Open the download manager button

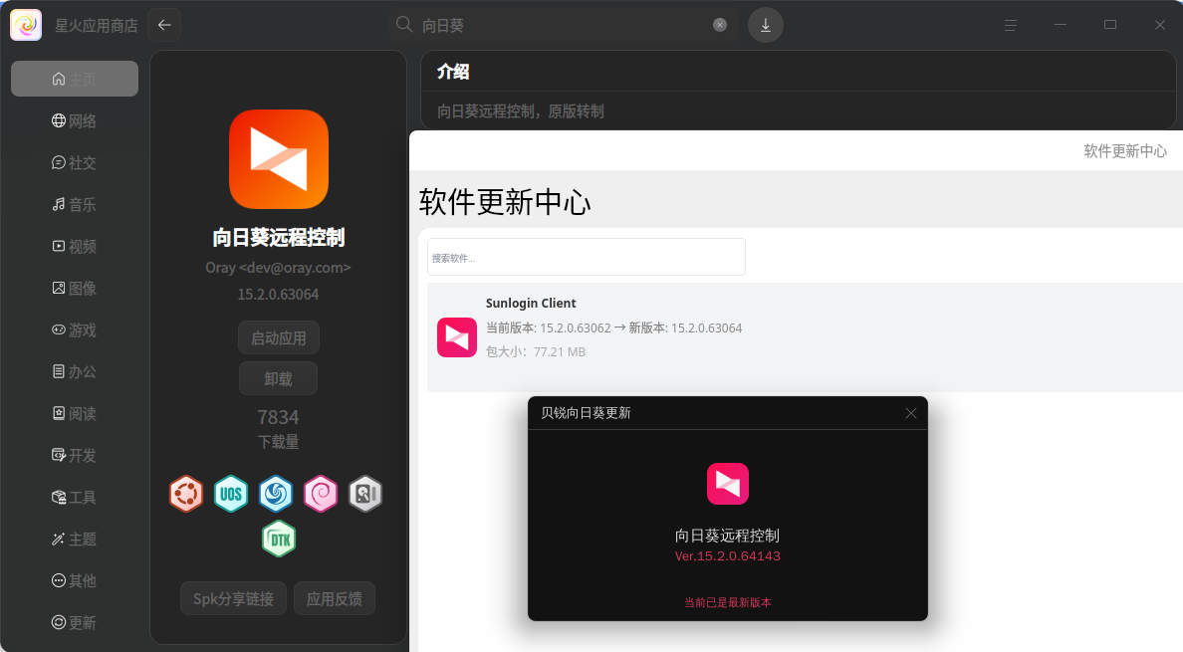(x=765, y=25)
